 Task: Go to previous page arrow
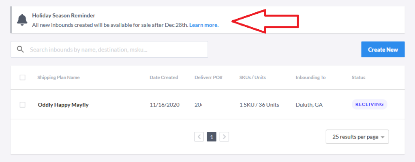tap(199, 137)
